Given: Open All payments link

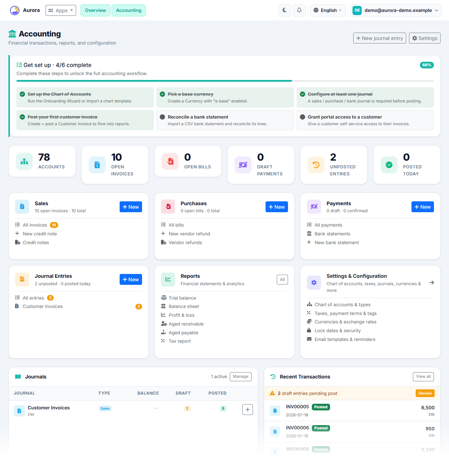Looking at the screenshot, I should coord(328,225).
